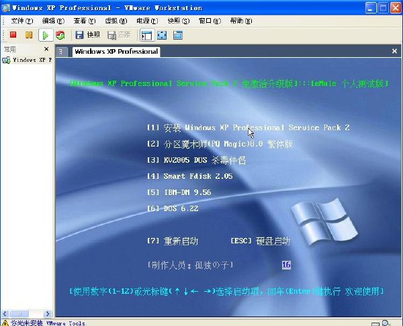Viewport: 403px width, 326px height.
Task: Choose option [3] KV2005 DOS 杀毒伴侣
Action: coord(196,160)
